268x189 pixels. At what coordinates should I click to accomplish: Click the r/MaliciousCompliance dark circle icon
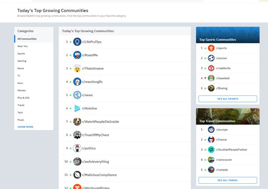[x=77, y=175]
